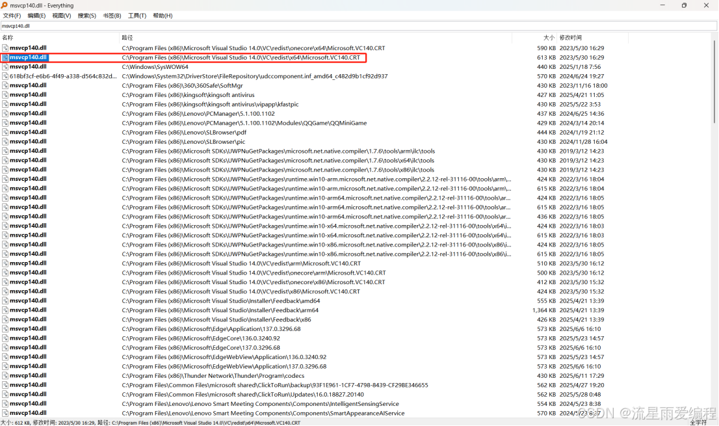The image size is (719, 426).
Task: Click file icon for Lenovo\SLBrowser\pdf row
Action: [x=5, y=132]
